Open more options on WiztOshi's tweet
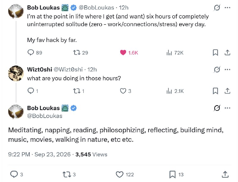 (227, 70)
